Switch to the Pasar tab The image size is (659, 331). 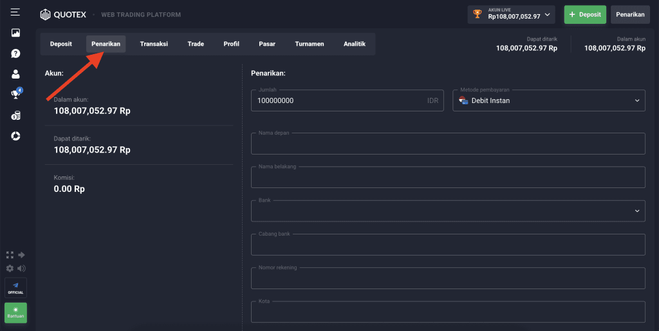tap(267, 44)
